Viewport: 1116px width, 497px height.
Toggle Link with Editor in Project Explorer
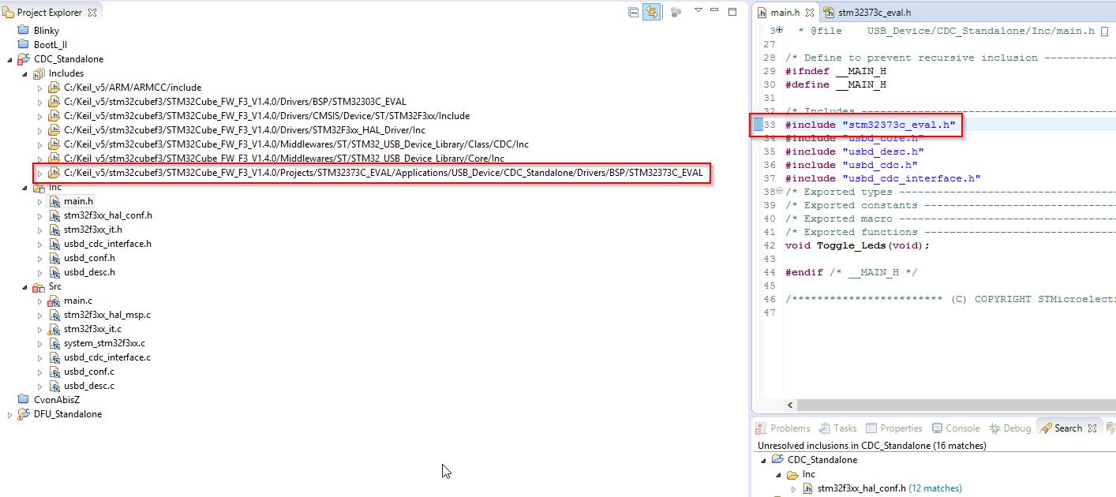(x=651, y=12)
